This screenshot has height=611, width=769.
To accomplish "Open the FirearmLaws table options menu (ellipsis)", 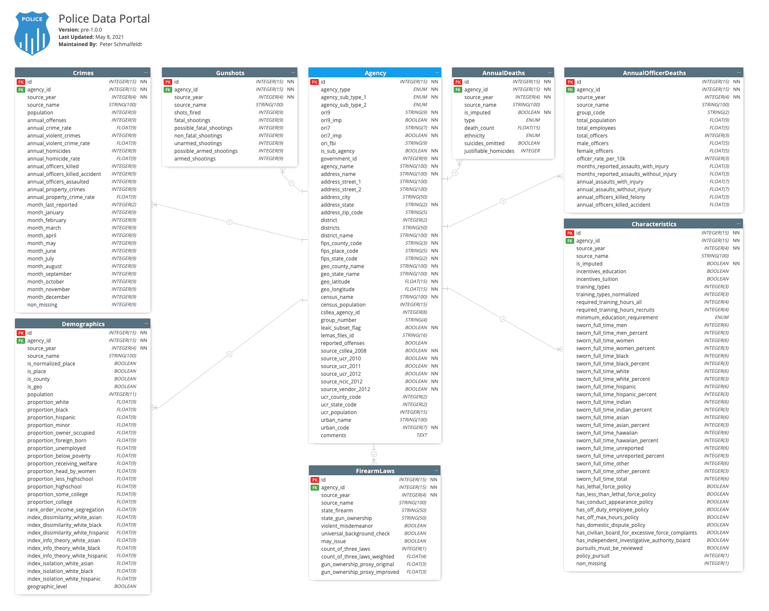I will tap(436, 471).
